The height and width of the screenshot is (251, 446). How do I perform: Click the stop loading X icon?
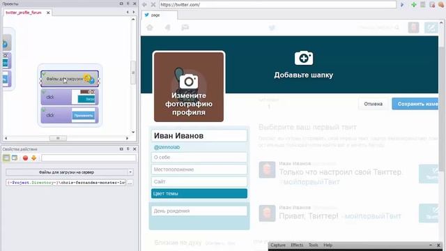pos(153,5)
